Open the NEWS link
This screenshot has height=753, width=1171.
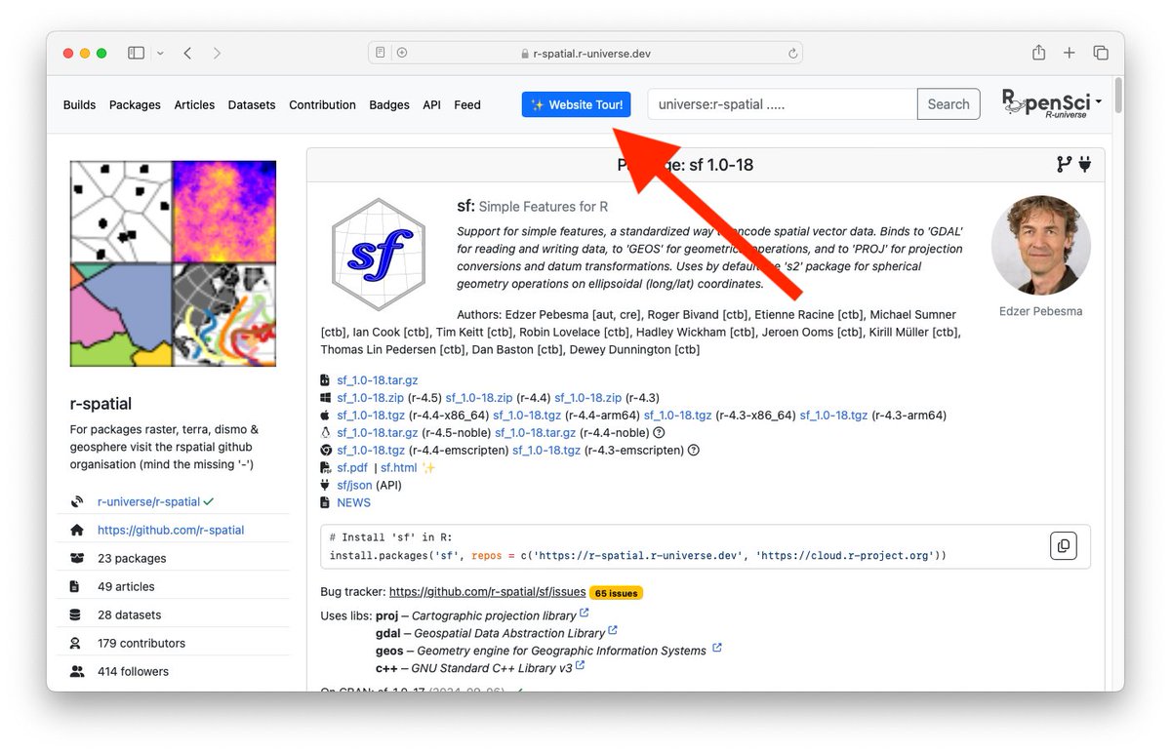coord(353,503)
